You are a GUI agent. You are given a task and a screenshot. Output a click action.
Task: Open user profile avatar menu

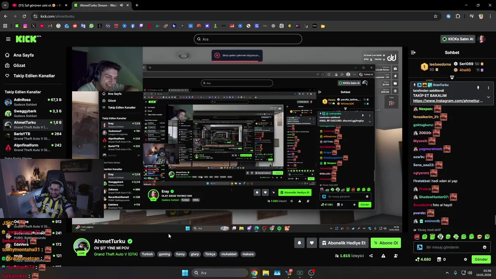[482, 39]
